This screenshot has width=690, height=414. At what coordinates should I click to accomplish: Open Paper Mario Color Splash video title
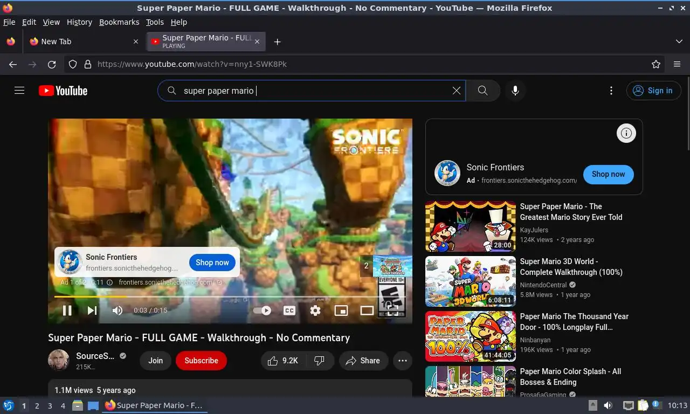click(570, 377)
